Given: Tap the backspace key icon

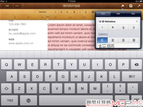Looking at the screenshot, I should [x=136, y=65].
